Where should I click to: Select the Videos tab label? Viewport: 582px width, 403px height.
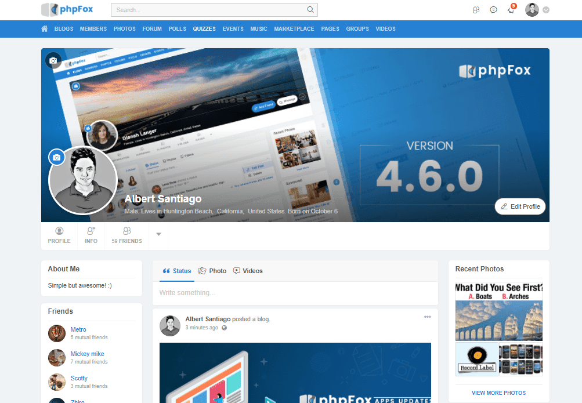[x=252, y=271]
